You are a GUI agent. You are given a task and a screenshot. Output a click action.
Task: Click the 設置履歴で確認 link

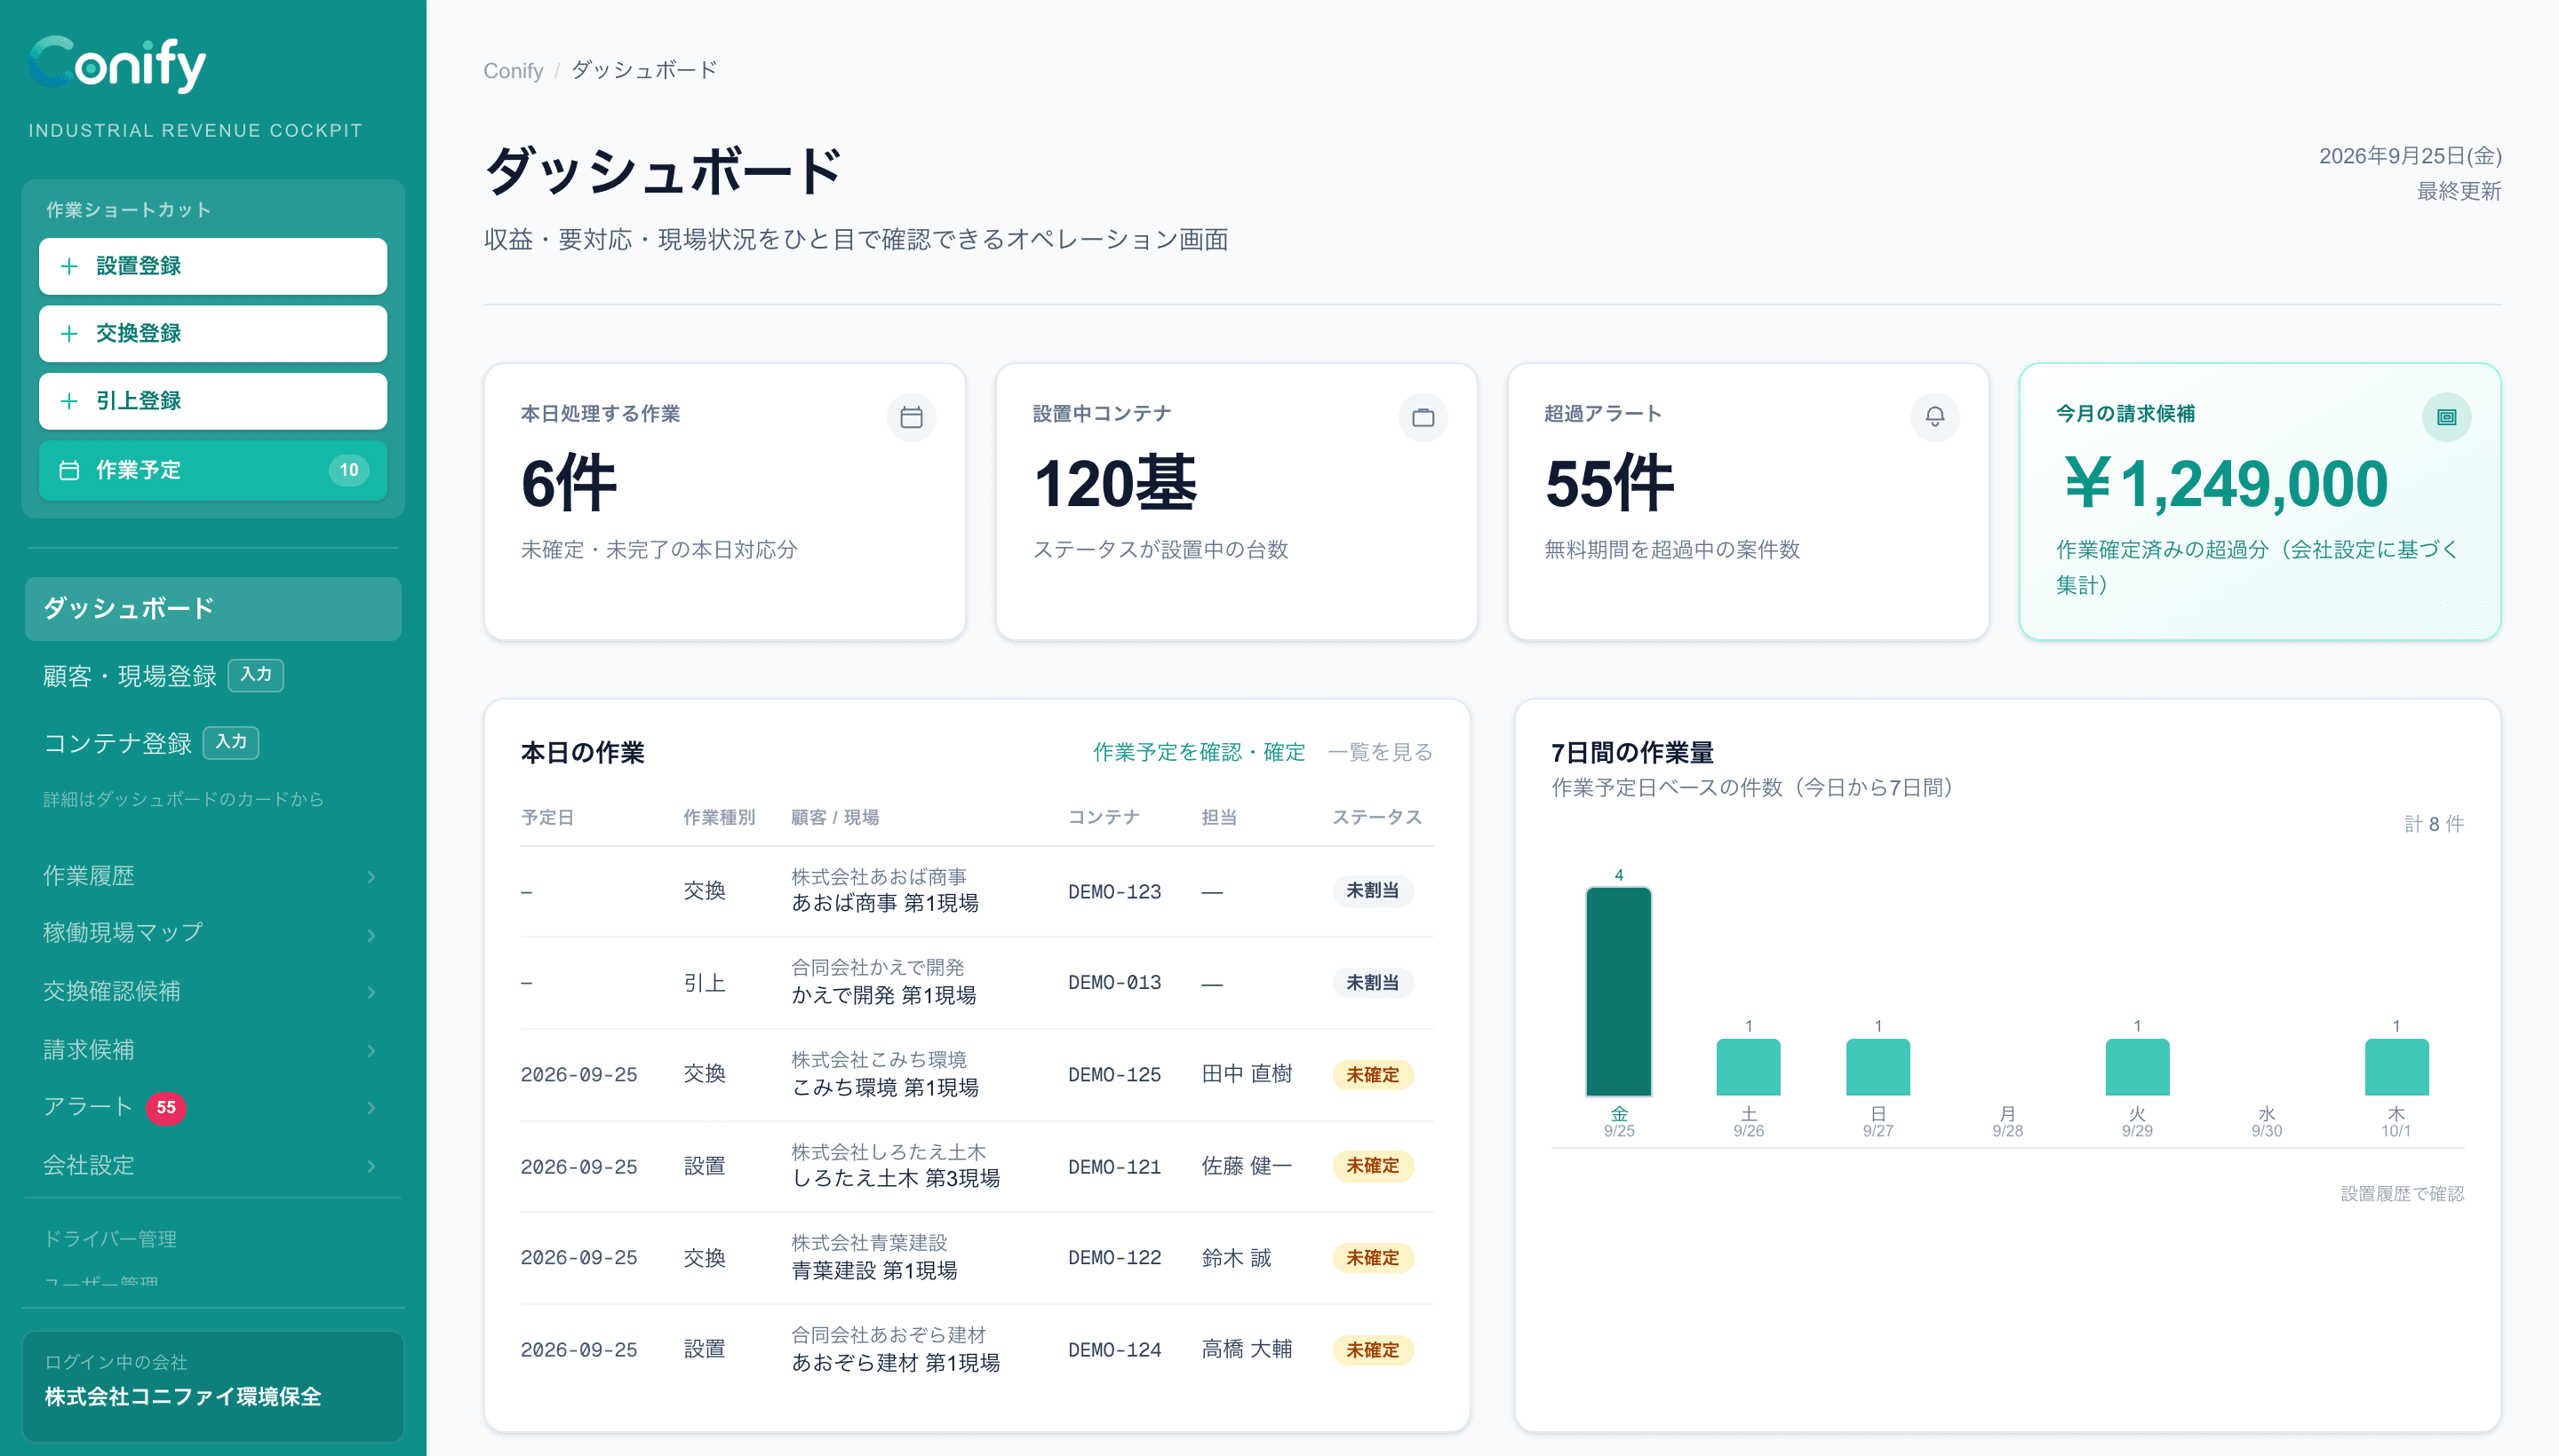pyautogui.click(x=2402, y=1193)
